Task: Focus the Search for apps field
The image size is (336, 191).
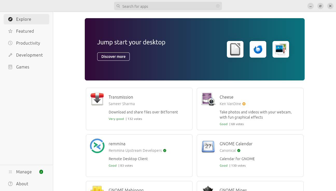Action: pos(168,6)
